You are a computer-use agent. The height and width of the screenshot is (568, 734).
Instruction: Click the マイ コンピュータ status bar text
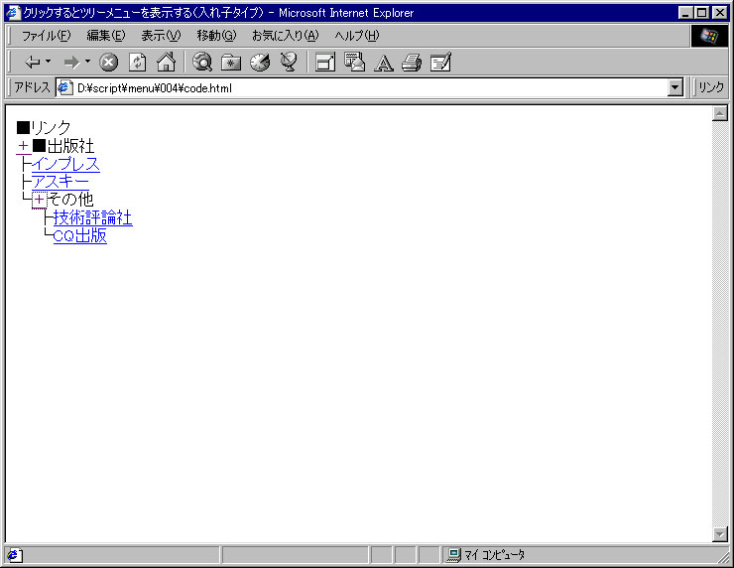[494, 555]
